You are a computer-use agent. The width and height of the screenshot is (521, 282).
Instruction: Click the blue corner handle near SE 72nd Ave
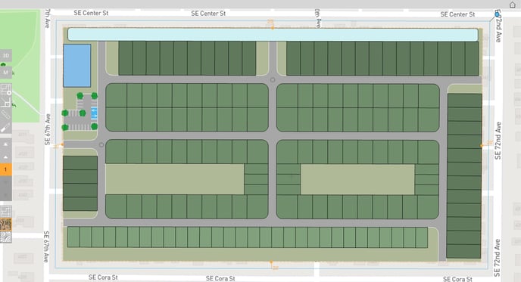[497, 14]
